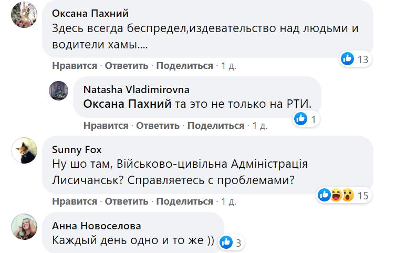Image resolution: width=406 pixels, height=253 pixels.
Task: Share Оксана Пахний's comment
Action: pos(184,66)
